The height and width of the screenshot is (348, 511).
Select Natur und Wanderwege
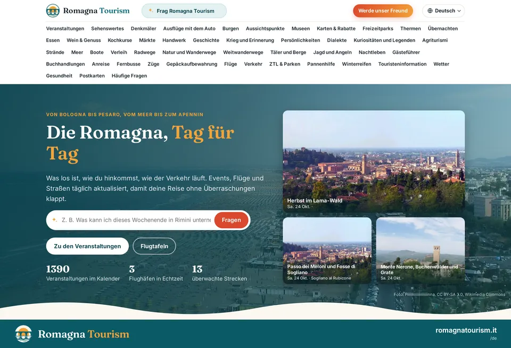(189, 52)
